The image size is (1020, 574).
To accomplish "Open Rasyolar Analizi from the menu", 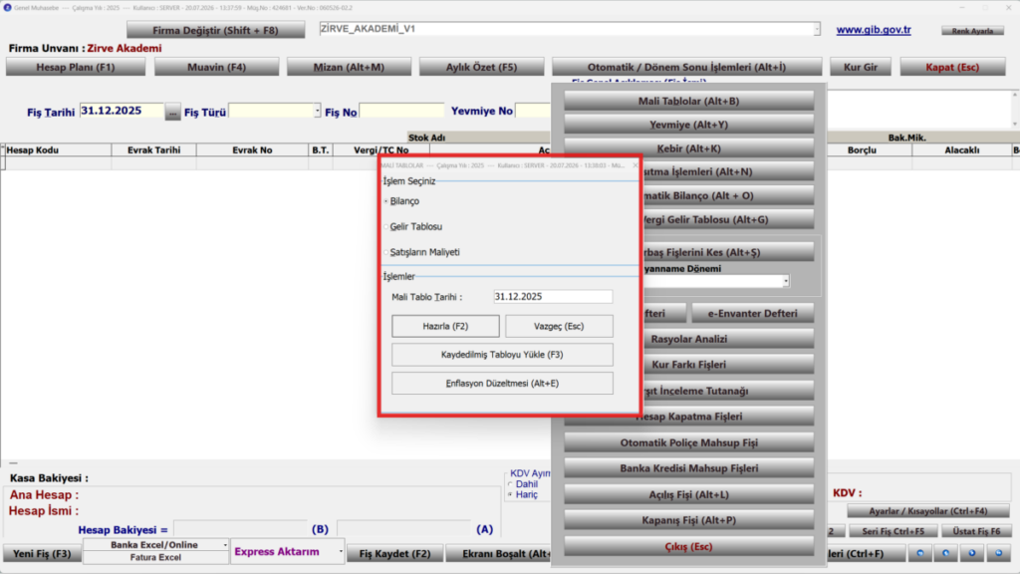I will coord(689,339).
